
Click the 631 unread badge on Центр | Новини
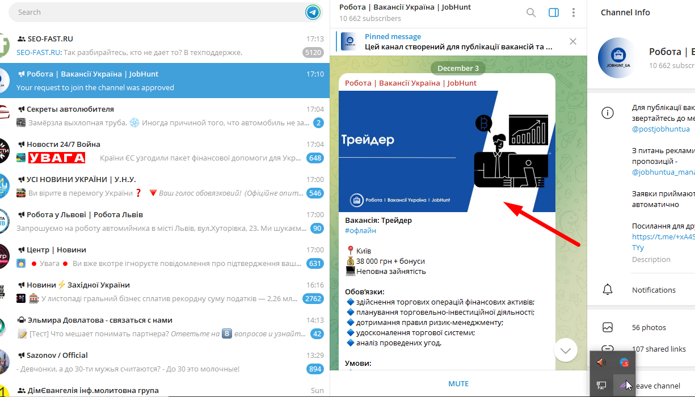click(315, 264)
